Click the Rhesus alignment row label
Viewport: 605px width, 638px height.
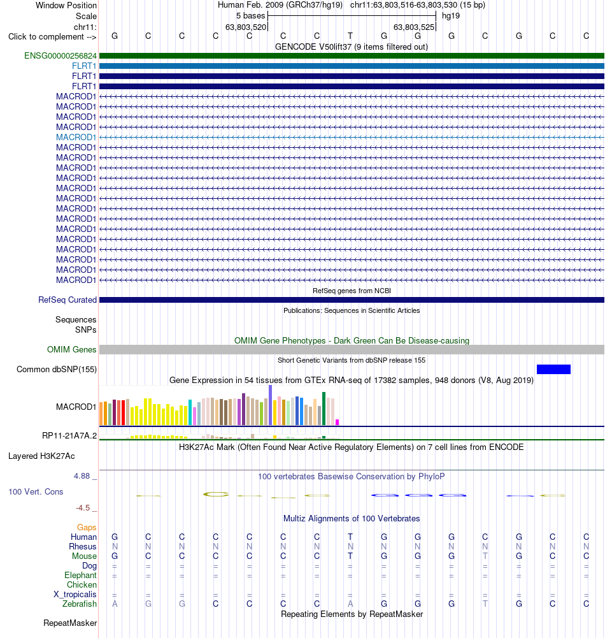83,546
